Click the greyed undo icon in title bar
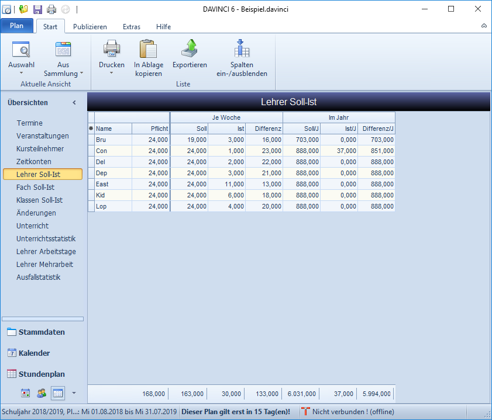The height and width of the screenshot is (420, 492). (66, 9)
